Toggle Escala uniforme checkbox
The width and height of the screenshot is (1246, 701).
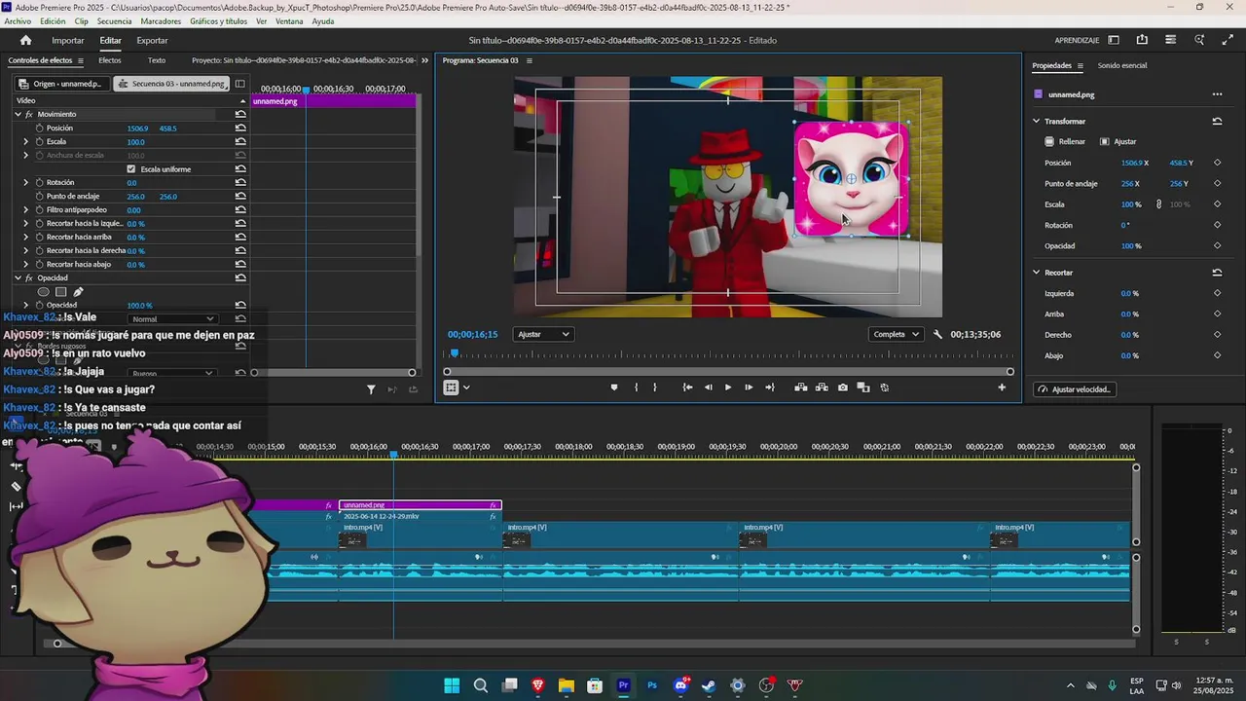tap(131, 168)
